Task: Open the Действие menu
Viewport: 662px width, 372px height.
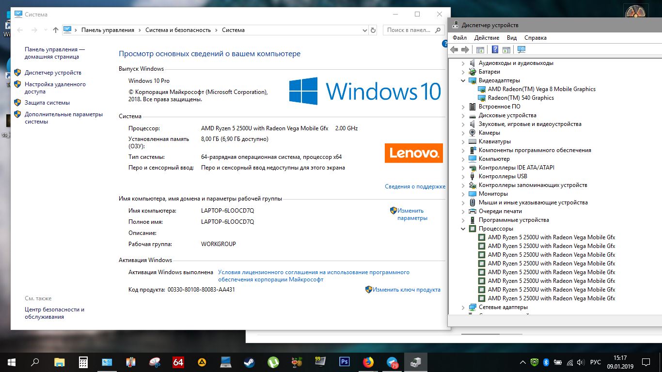Action: pos(487,38)
